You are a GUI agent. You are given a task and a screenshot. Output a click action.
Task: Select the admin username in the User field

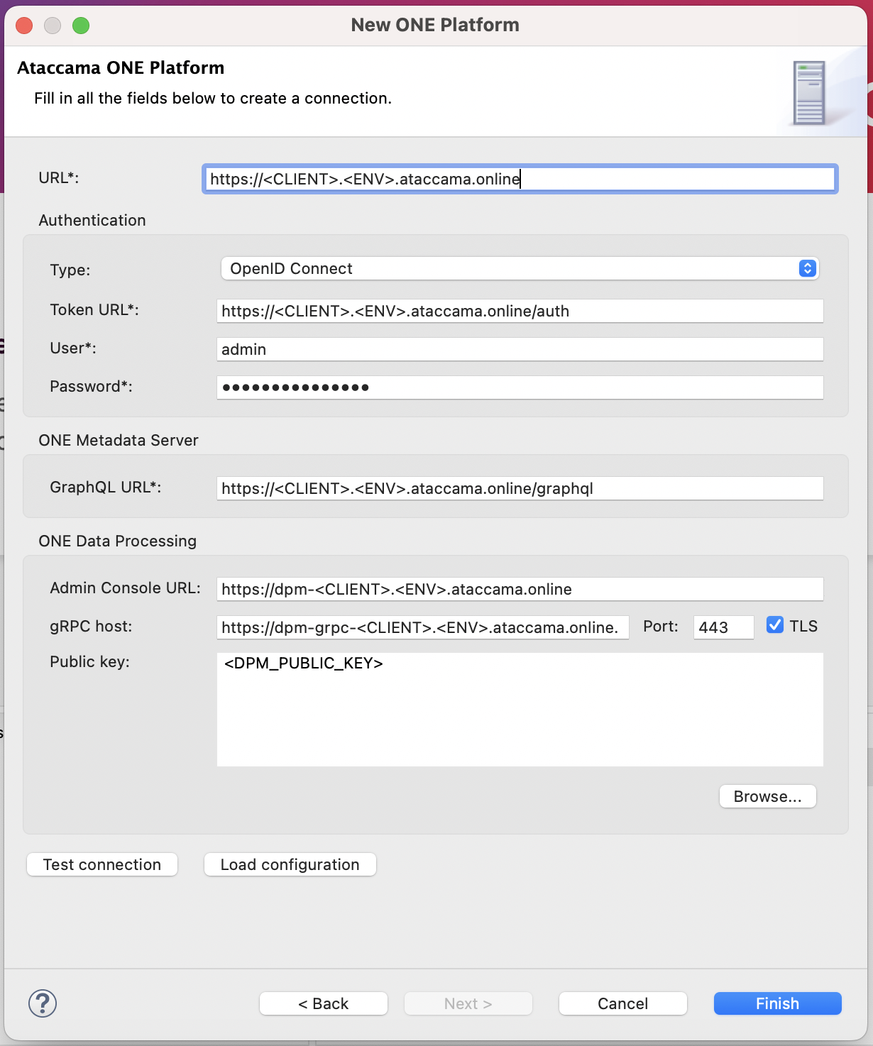tap(520, 349)
